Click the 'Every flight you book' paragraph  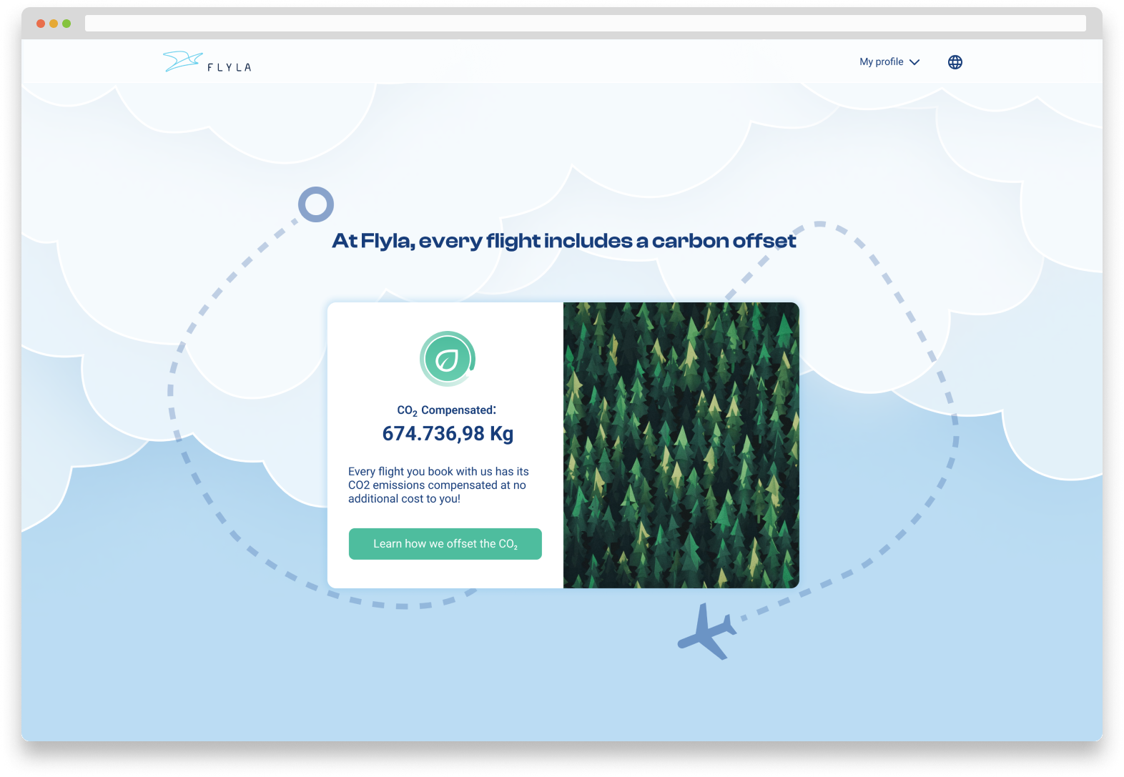[438, 485]
